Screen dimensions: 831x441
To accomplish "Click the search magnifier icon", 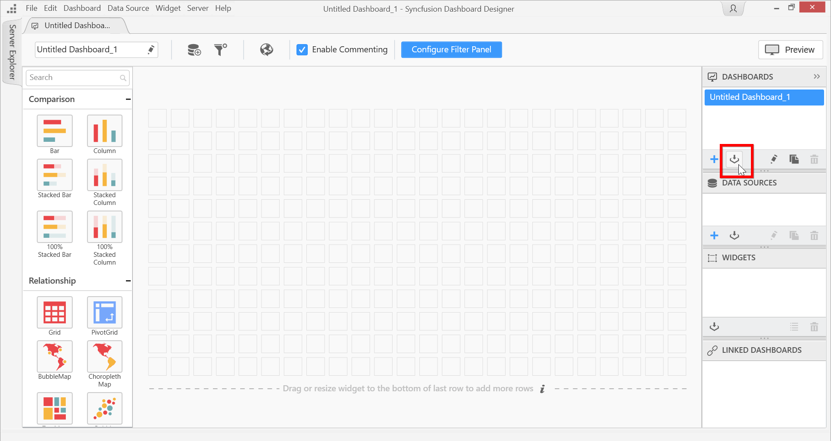I will tap(123, 78).
